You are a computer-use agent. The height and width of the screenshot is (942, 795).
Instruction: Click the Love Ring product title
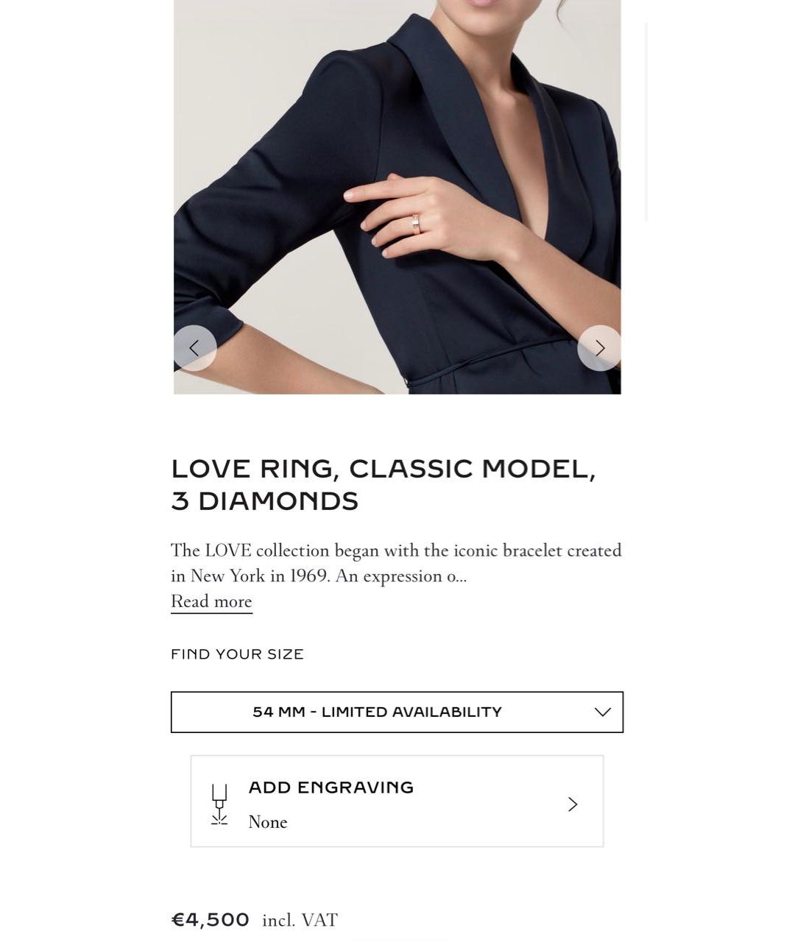[x=384, y=485]
